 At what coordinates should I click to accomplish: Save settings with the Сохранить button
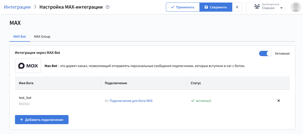pyautogui.click(x=216, y=7)
